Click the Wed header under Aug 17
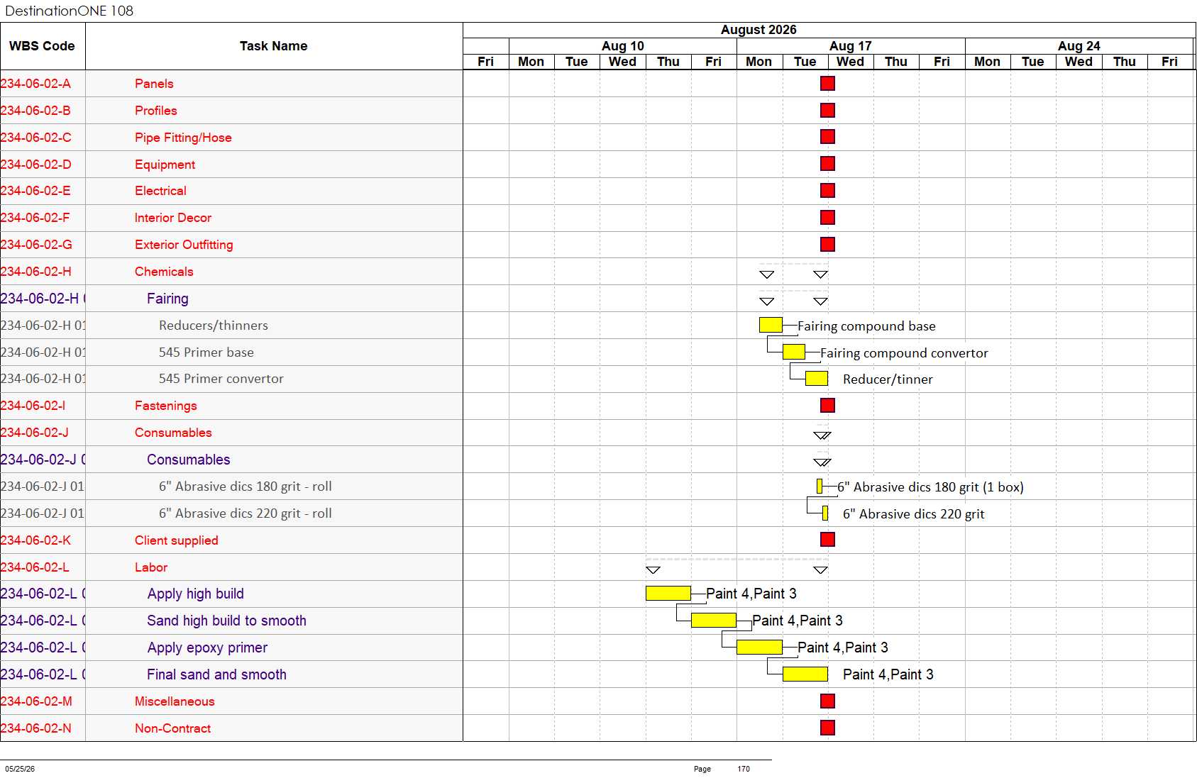The width and height of the screenshot is (1197, 778). click(851, 62)
